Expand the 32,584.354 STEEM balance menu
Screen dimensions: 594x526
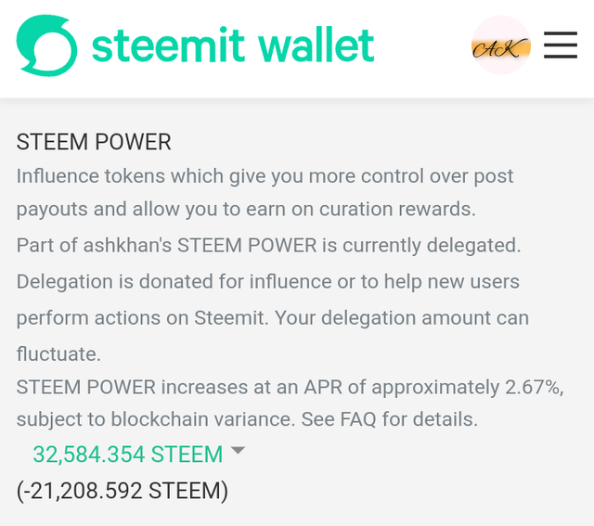[128, 455]
